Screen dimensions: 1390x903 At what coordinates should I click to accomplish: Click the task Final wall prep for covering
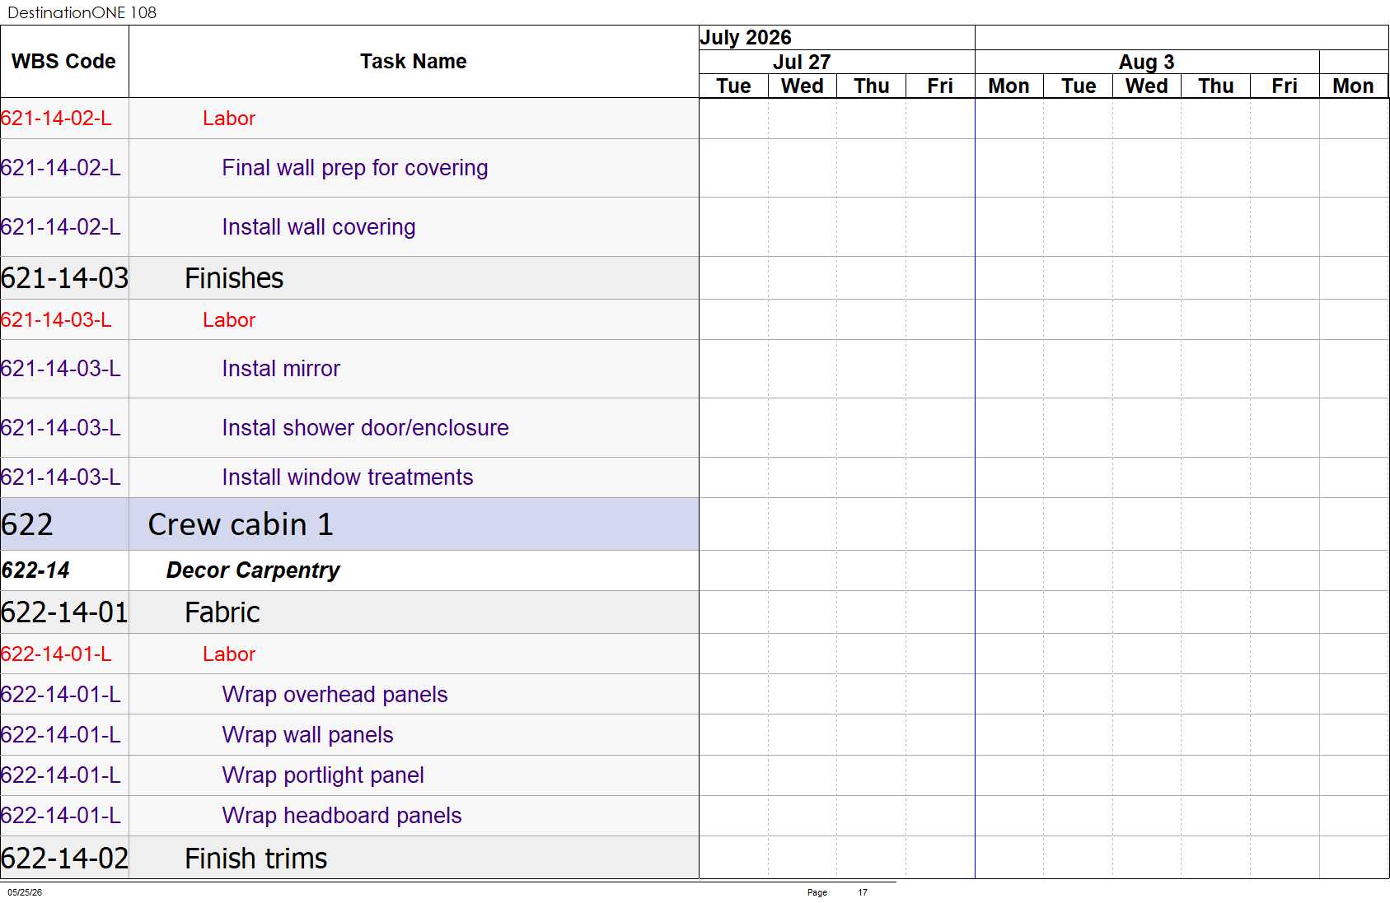355,168
